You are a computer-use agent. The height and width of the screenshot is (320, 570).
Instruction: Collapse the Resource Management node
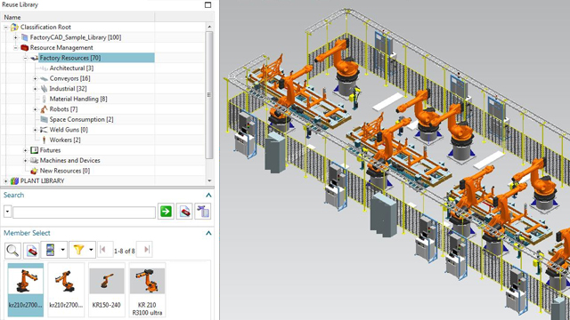pos(16,47)
